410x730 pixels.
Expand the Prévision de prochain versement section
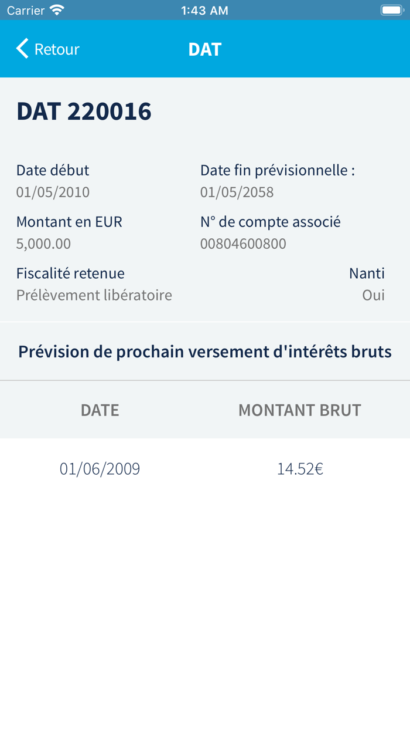pyautogui.click(x=204, y=351)
